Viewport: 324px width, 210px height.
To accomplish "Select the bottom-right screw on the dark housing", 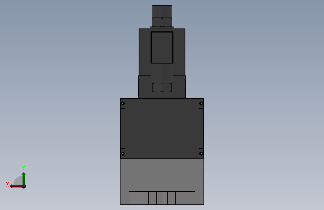I will click(x=201, y=154).
